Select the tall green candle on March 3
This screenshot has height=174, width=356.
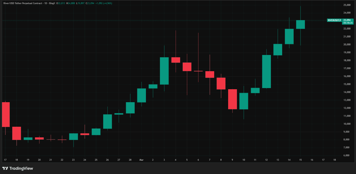(x=164, y=71)
